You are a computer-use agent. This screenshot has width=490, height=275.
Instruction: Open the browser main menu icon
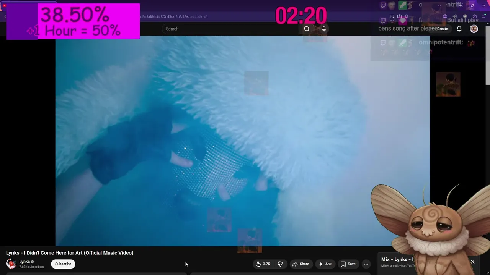pos(484,16)
